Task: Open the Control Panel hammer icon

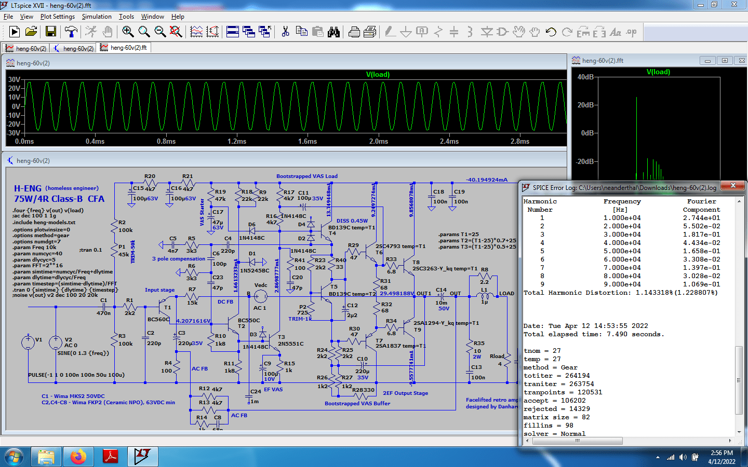Action: click(x=71, y=32)
